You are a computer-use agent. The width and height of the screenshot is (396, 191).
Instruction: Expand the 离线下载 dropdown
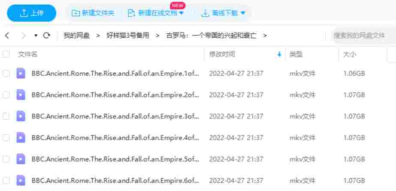pos(243,13)
